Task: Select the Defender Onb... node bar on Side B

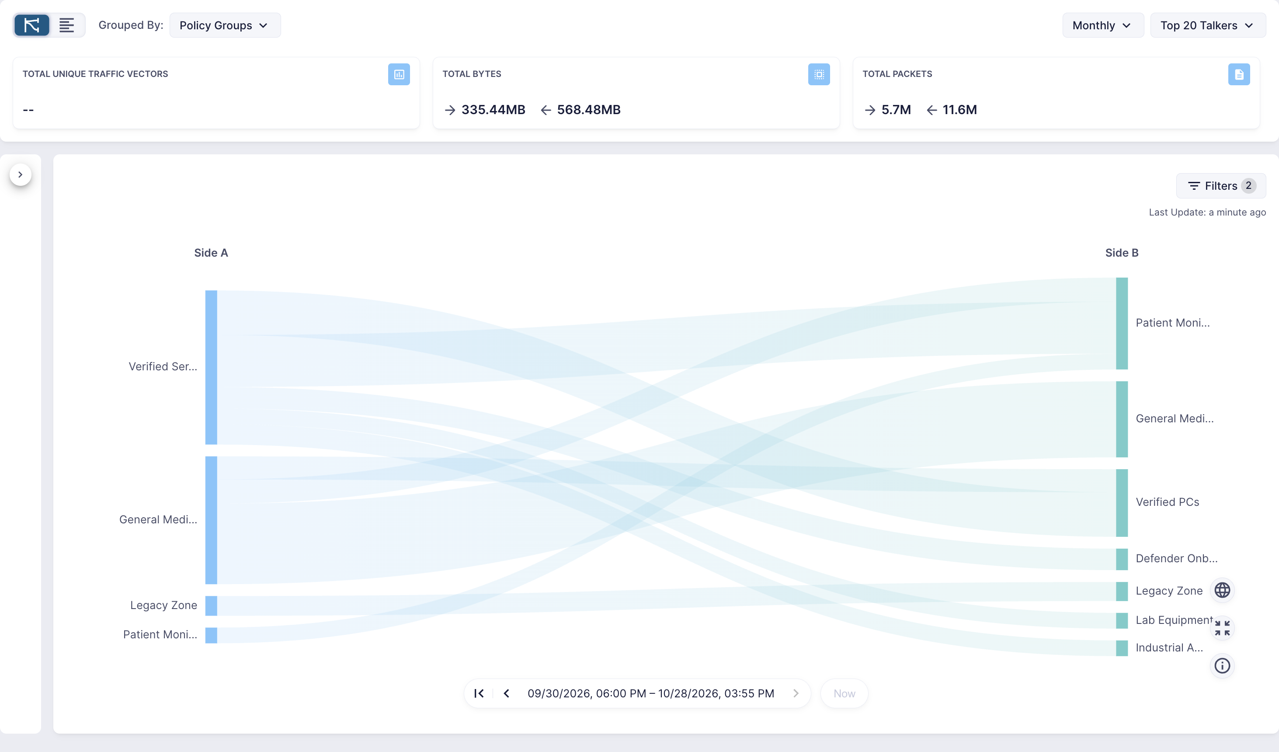Action: (1122, 559)
